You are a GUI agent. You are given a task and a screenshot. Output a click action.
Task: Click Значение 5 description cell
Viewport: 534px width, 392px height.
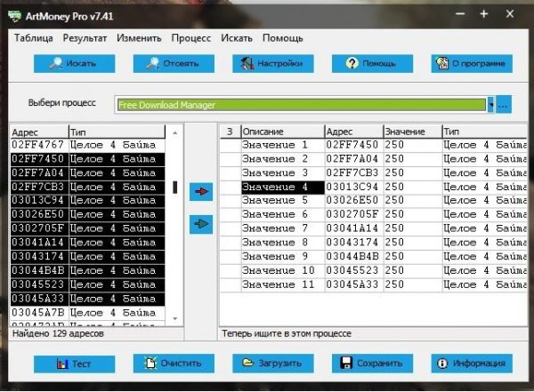click(283, 200)
